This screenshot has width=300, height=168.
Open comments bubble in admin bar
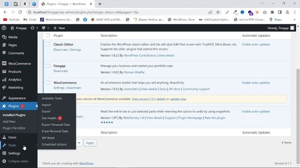point(45,28)
